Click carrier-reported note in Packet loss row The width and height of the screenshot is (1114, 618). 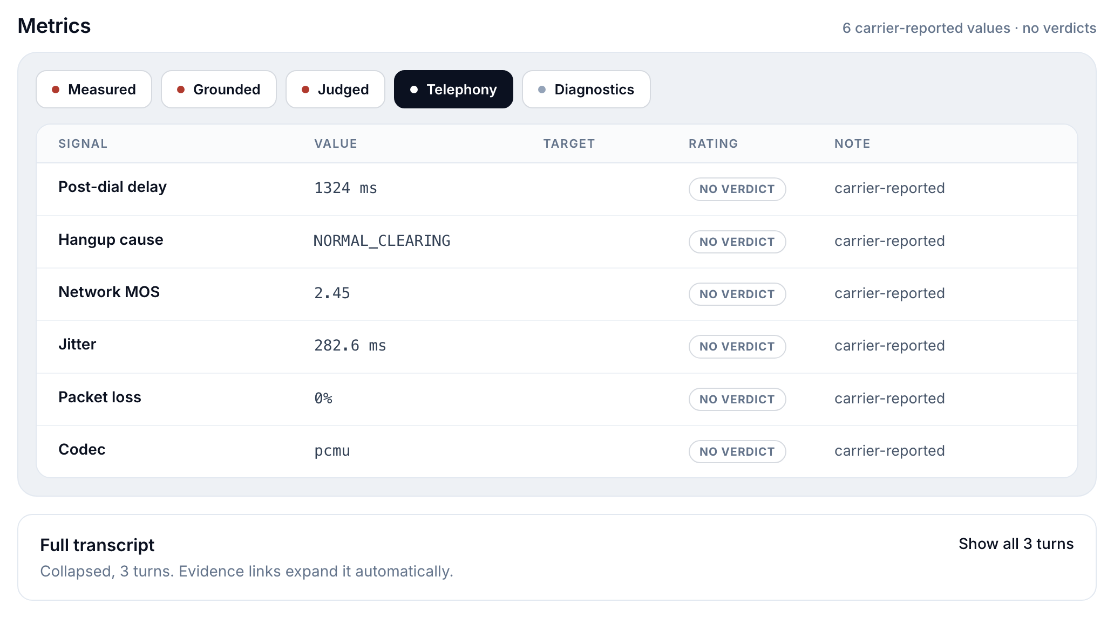(x=889, y=399)
